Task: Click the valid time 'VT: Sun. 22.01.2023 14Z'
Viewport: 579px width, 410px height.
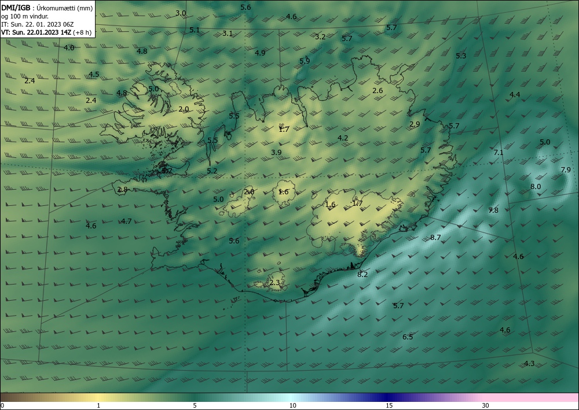Action: click(x=36, y=32)
